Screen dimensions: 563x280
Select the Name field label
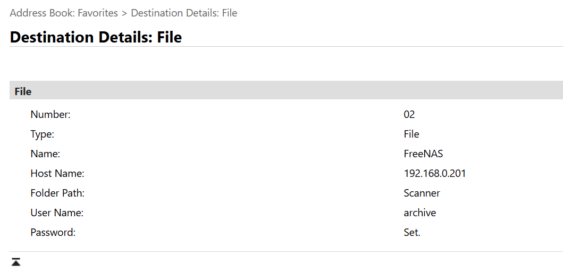pyautogui.click(x=45, y=154)
